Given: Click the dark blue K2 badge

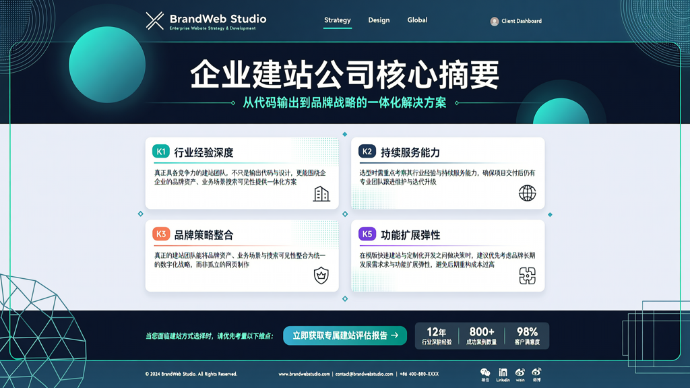Looking at the screenshot, I should (367, 152).
